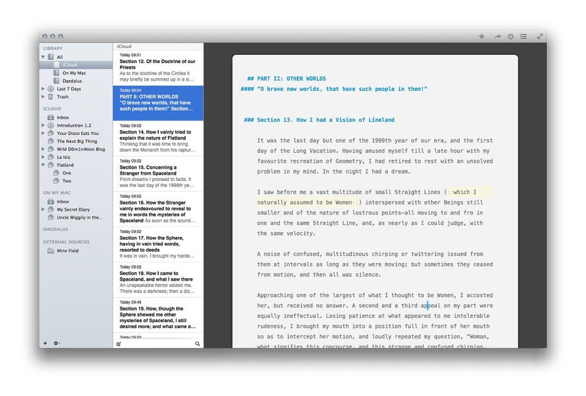Select iCloud under All in library
Image resolution: width=586 pixels, height=396 pixels.
(x=76, y=65)
